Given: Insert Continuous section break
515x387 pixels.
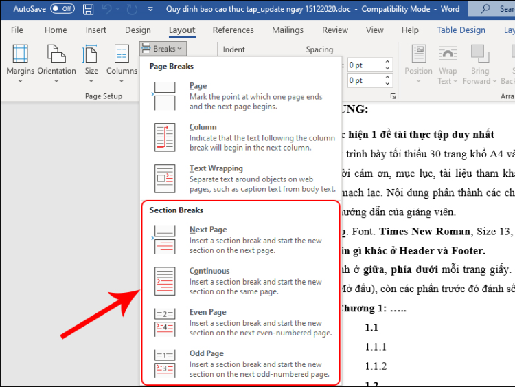Looking at the screenshot, I should tap(240, 281).
